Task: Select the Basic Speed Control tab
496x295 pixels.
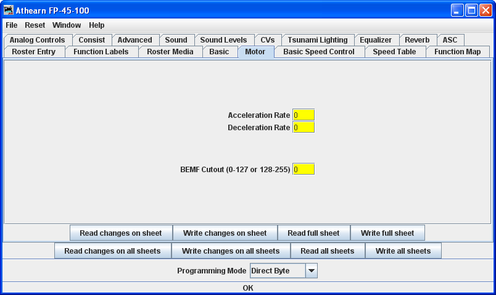Action: pyautogui.click(x=318, y=52)
